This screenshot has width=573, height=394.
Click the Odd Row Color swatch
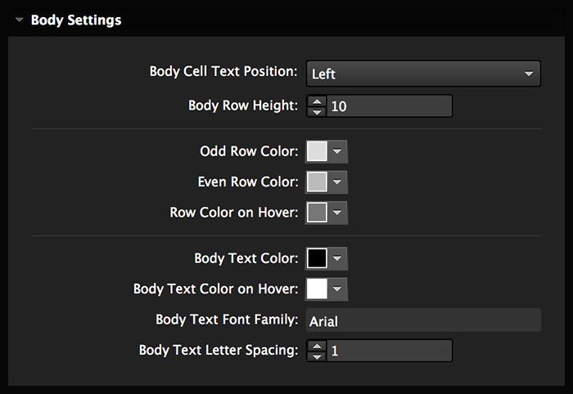click(317, 151)
